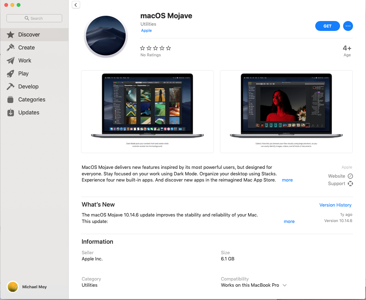Click the Categories box icon
Image resolution: width=366 pixels, height=300 pixels.
coord(11,100)
